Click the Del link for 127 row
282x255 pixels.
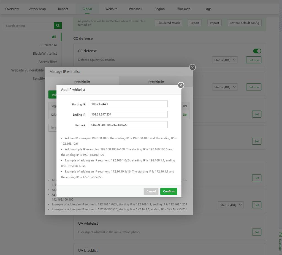185,115
